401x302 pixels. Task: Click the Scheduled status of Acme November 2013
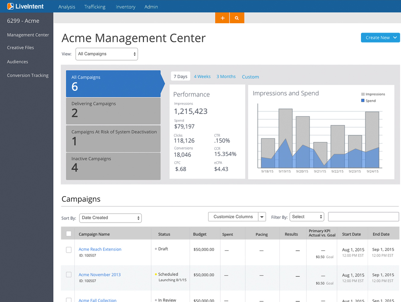coord(168,274)
